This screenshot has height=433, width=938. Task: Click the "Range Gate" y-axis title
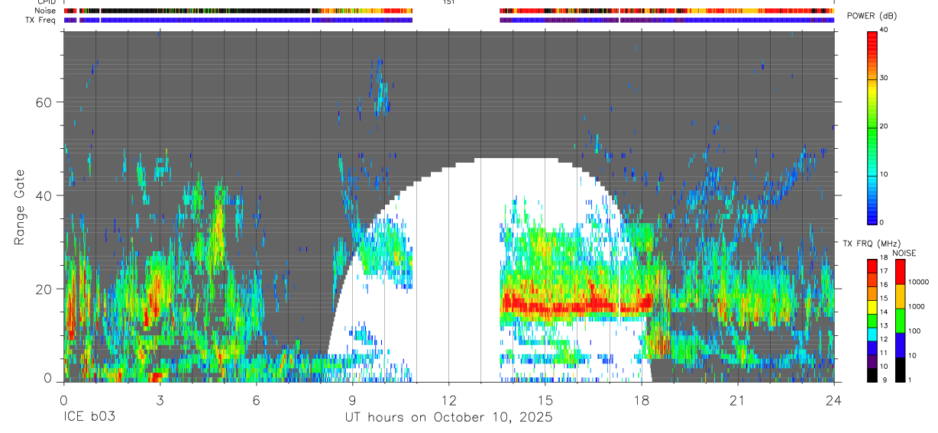pos(21,207)
